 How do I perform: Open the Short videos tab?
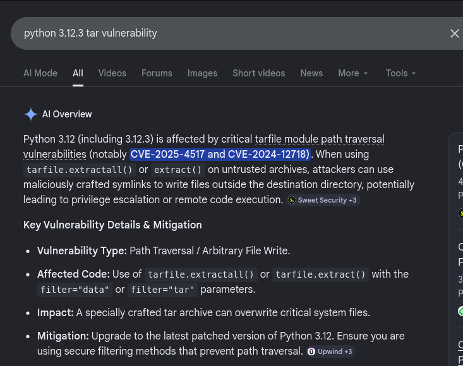(x=259, y=73)
